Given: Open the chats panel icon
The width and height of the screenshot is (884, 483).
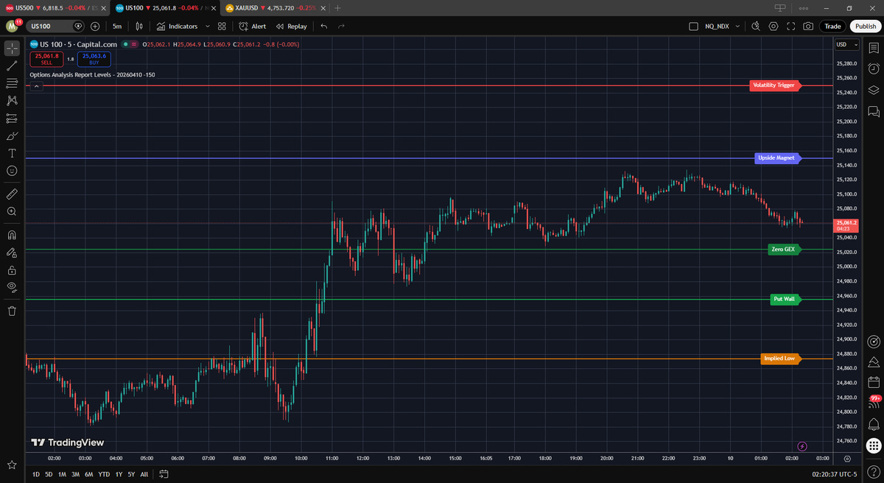Looking at the screenshot, I should click(x=874, y=111).
